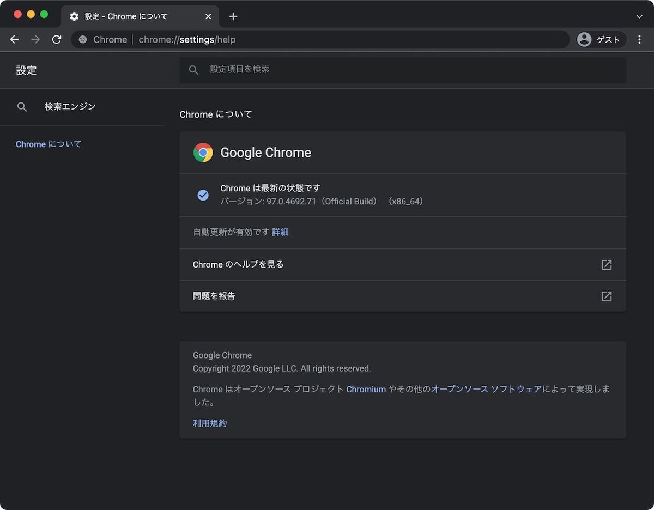Screen dimensions: 654x510
Task: Click the magnifier icon in settings search
Action: pyautogui.click(x=193, y=70)
